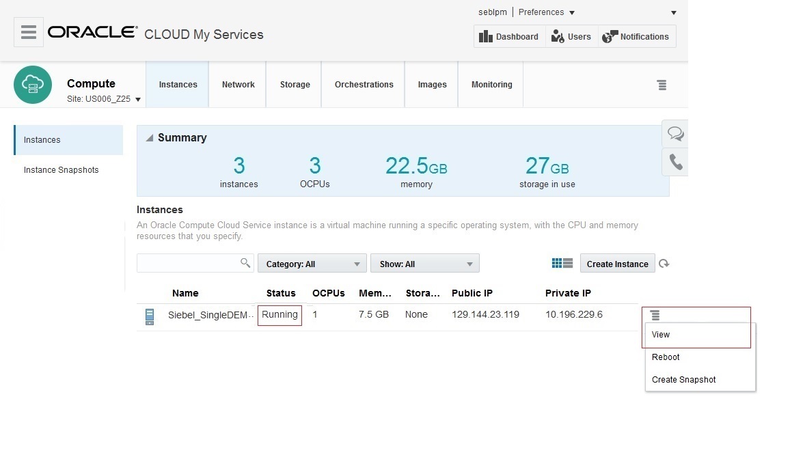Switch to grid or list view toggle

pos(562,264)
